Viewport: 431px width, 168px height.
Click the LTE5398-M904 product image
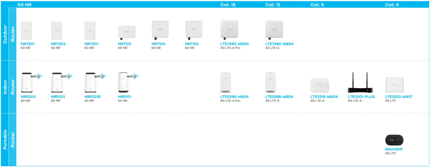[226, 82]
